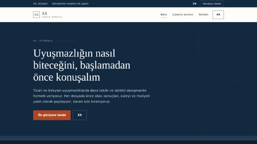Open Çalışma alanları nav item
Viewport: 257px width, 144px height.
182,15
